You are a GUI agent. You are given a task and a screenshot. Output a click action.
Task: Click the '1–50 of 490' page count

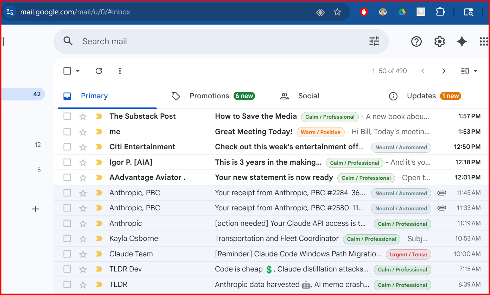(x=389, y=71)
